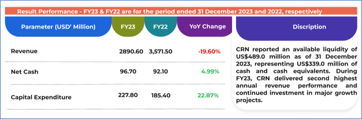The width and height of the screenshot is (362, 119).
Task: Click the YoY Change column header
Action: 207,27
